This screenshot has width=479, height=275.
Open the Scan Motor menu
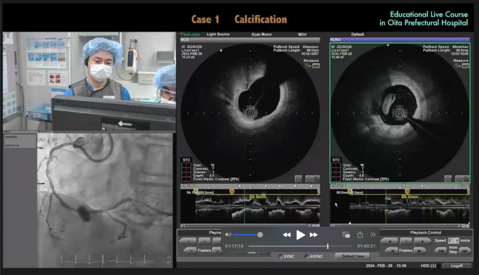tap(262, 34)
